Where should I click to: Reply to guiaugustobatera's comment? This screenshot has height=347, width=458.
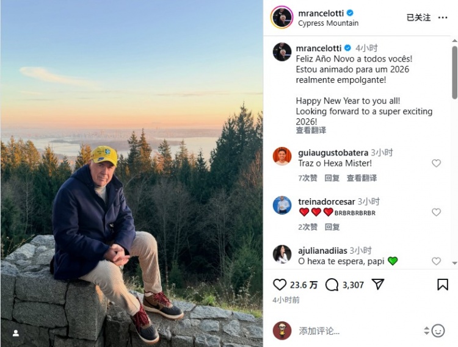coord(332,178)
